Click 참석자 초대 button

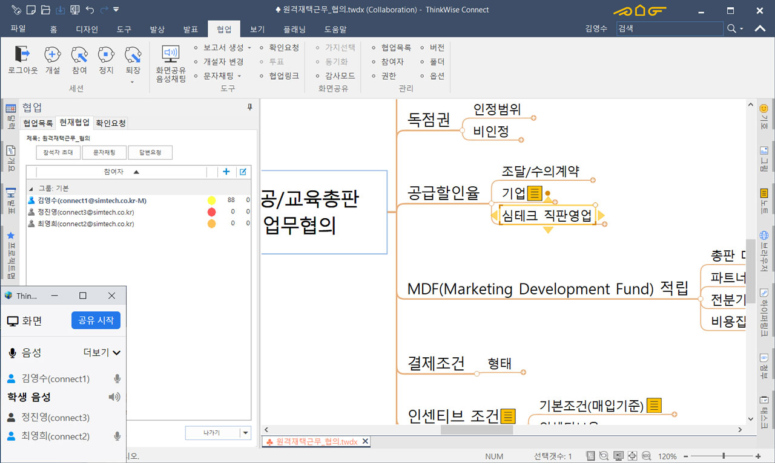click(x=58, y=152)
